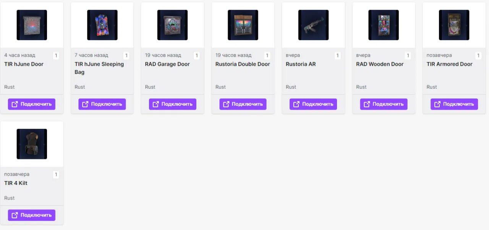Click Подключить under TIR hJune Door

pyautogui.click(x=32, y=104)
